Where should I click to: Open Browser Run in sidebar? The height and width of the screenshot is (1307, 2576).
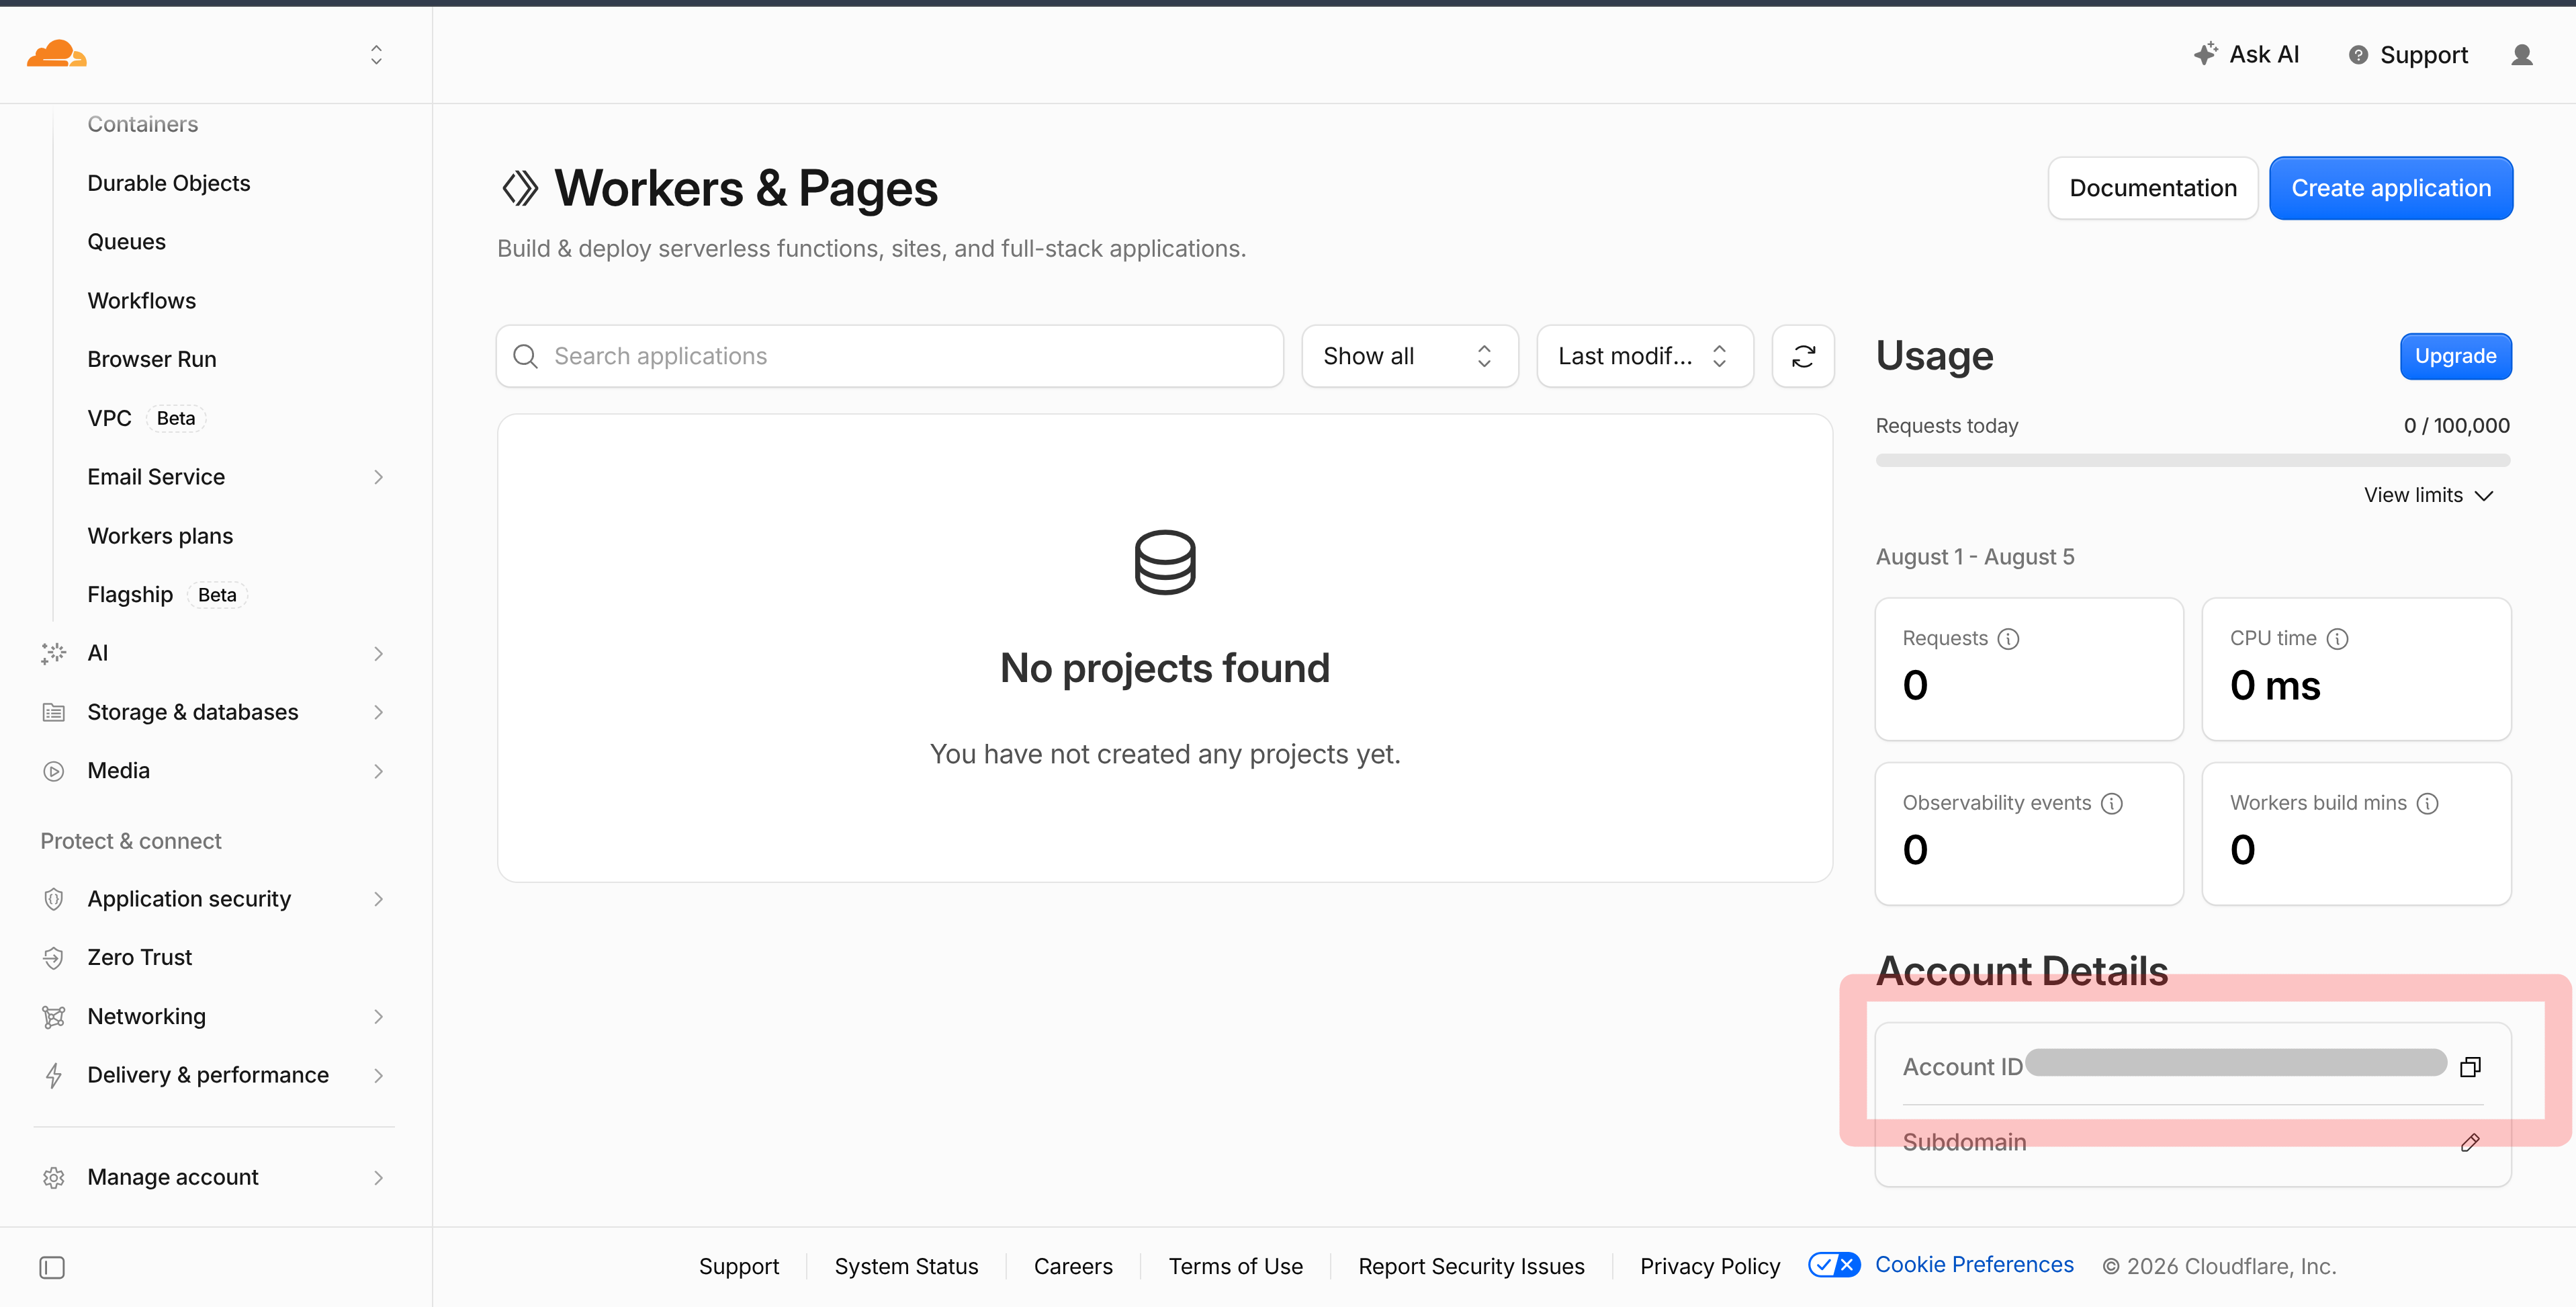point(152,360)
